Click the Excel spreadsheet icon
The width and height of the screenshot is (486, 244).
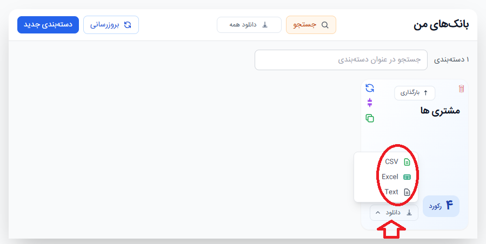click(407, 177)
